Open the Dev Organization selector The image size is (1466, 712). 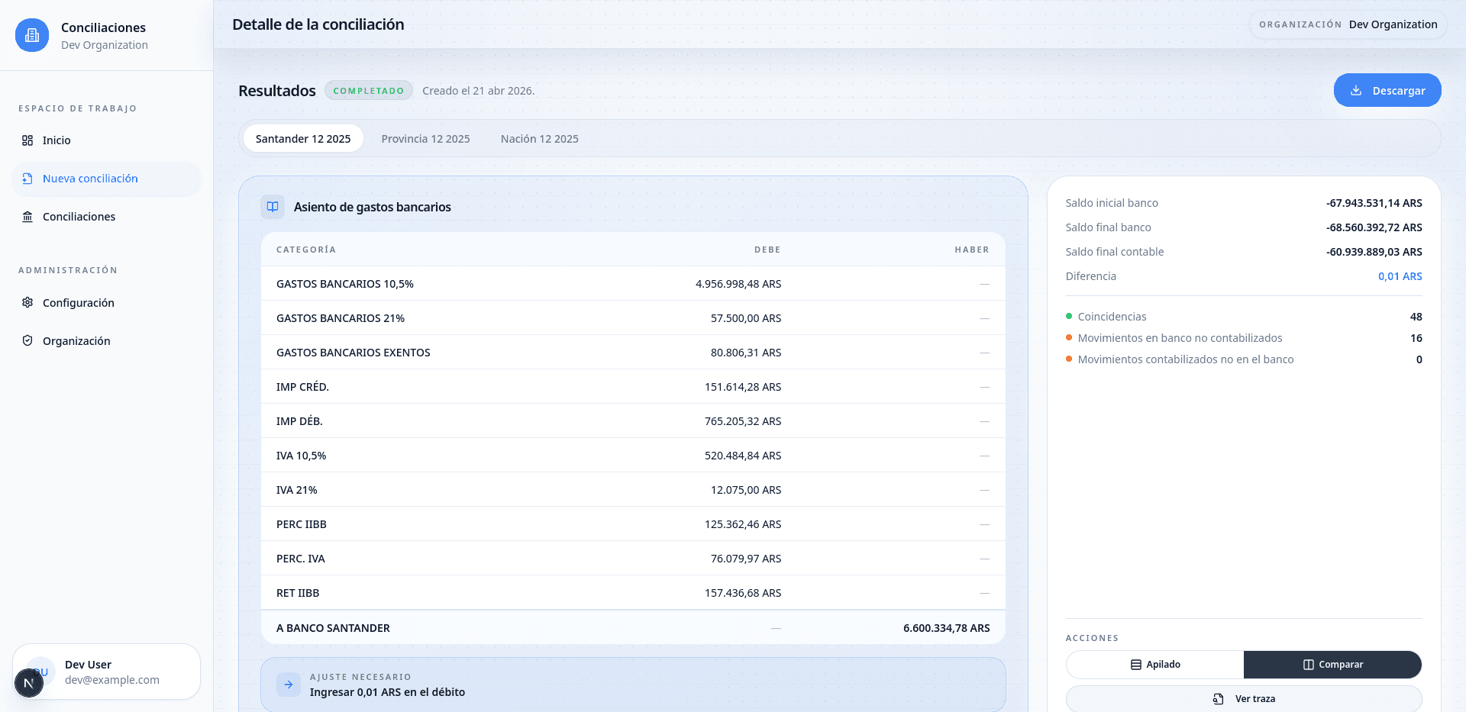pyautogui.click(x=1348, y=24)
